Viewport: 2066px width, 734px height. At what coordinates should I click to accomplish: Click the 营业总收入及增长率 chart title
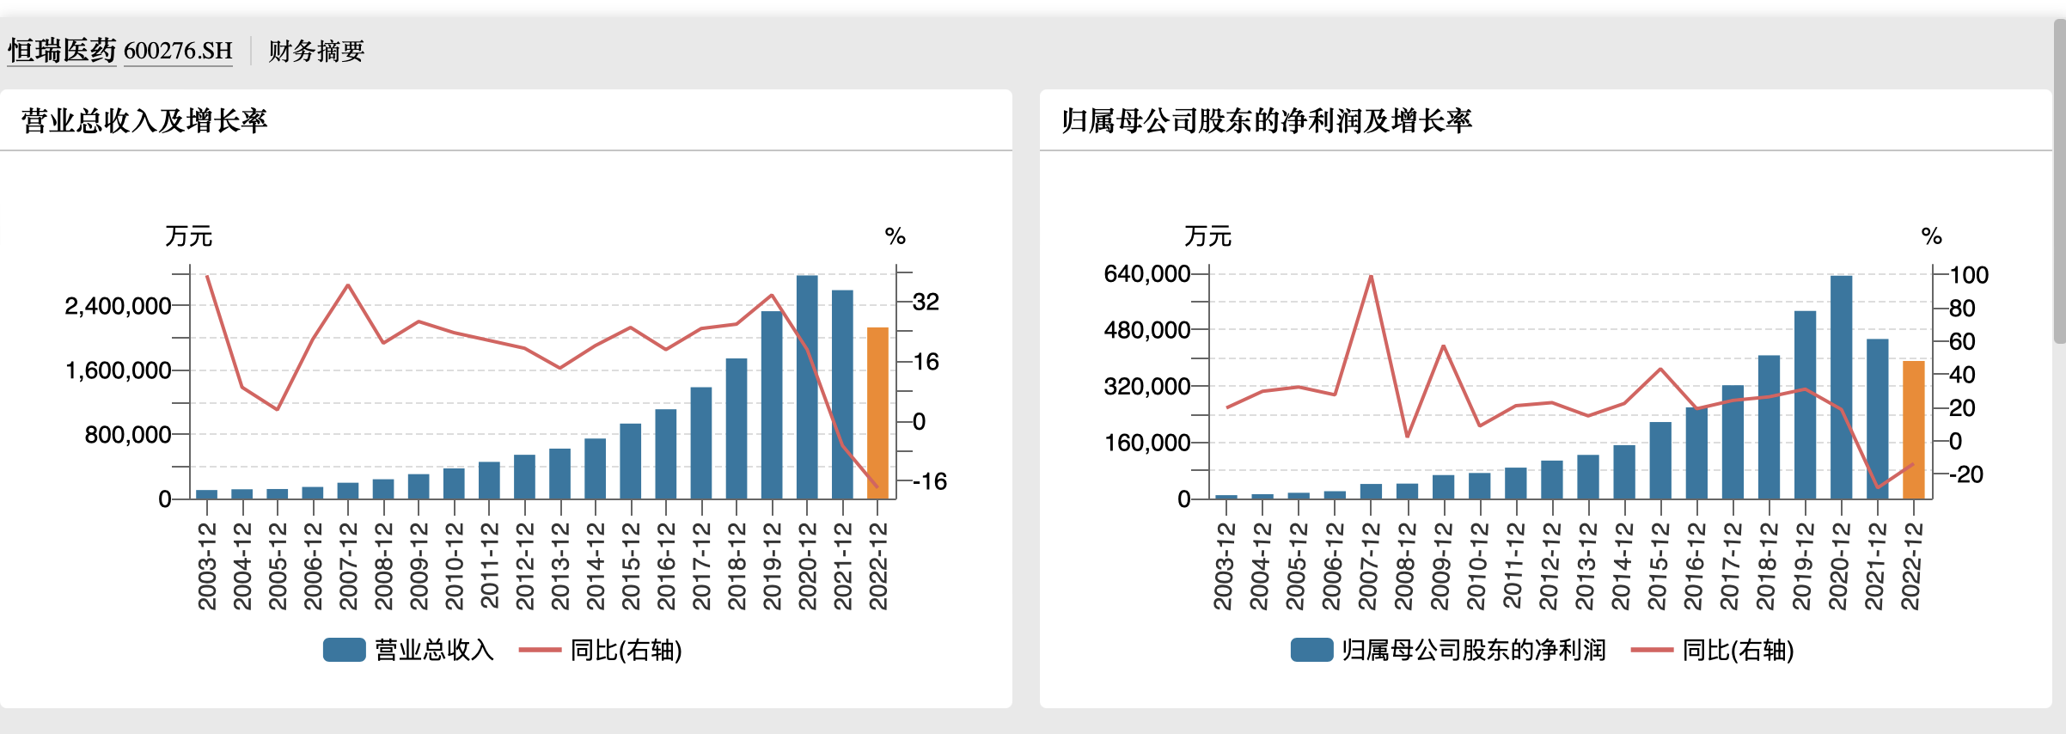pyautogui.click(x=144, y=121)
